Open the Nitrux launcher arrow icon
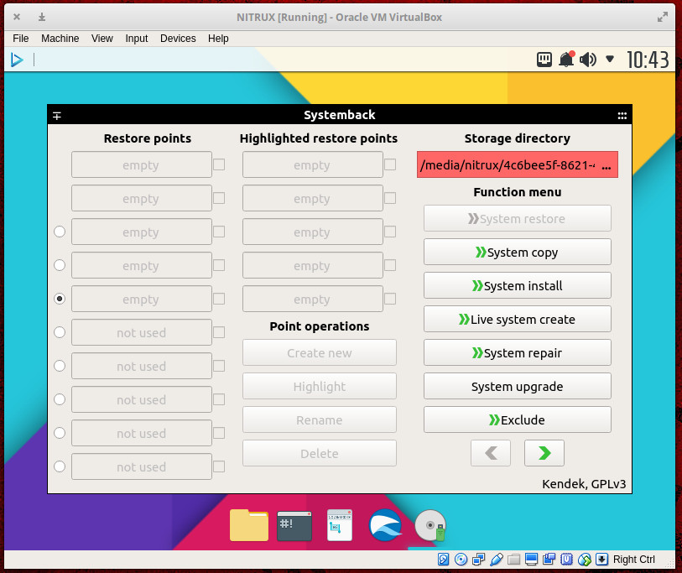682x573 pixels. pos(17,60)
